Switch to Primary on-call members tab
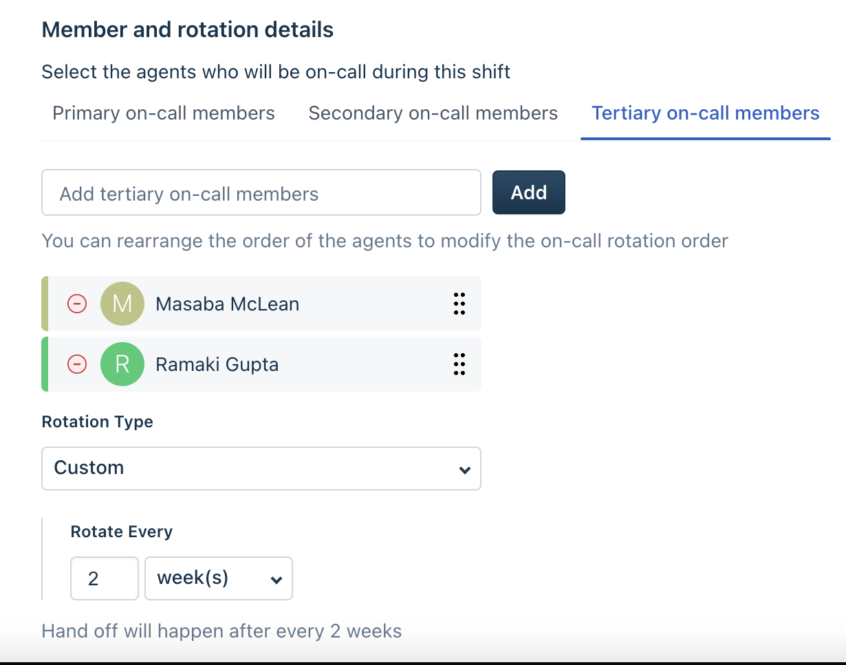This screenshot has height=665, width=846. (x=164, y=113)
